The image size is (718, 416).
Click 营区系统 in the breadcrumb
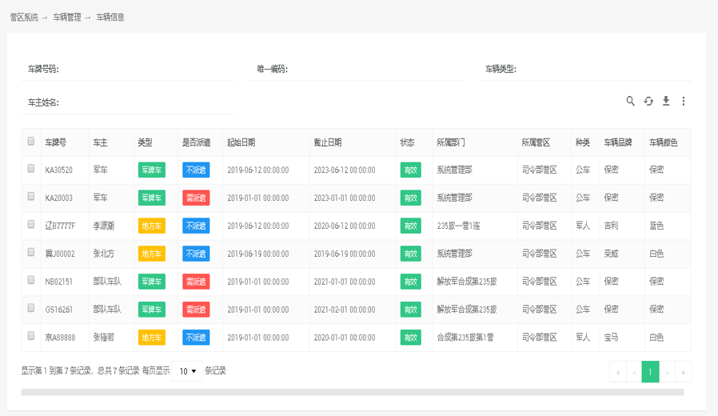[24, 17]
